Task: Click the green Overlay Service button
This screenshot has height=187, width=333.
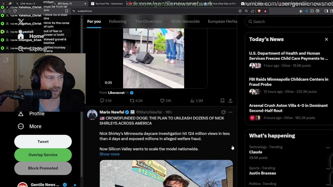Action: 43,155
